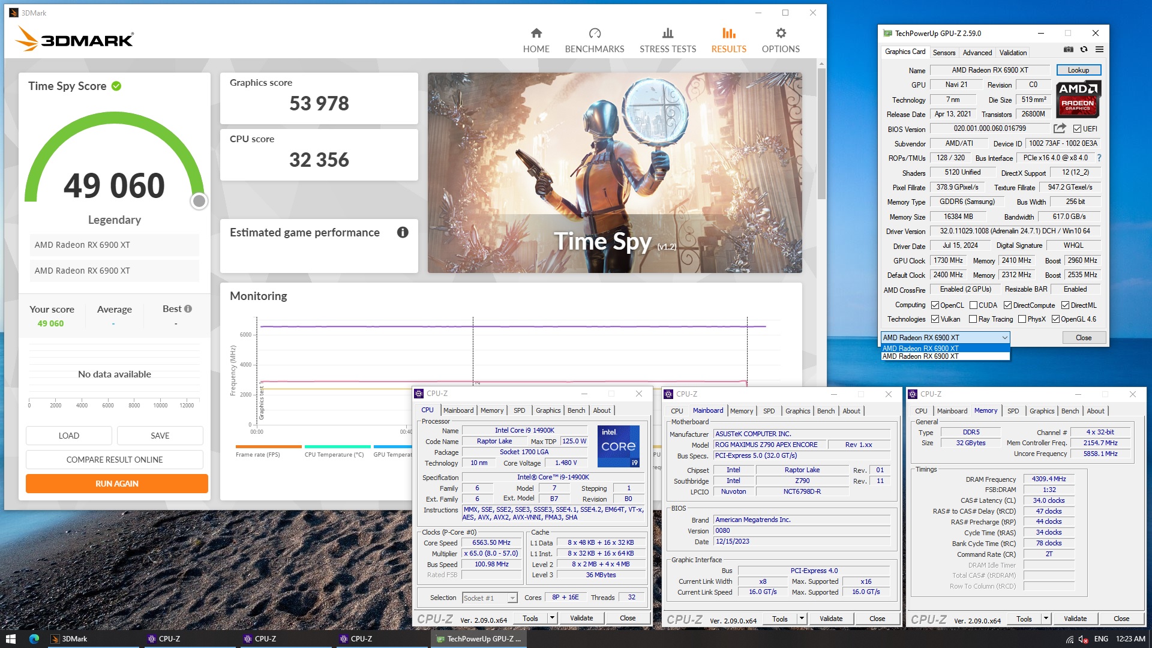Open the STRESS TESTS section in 3DMark
The width and height of the screenshot is (1152, 648).
coord(668,41)
